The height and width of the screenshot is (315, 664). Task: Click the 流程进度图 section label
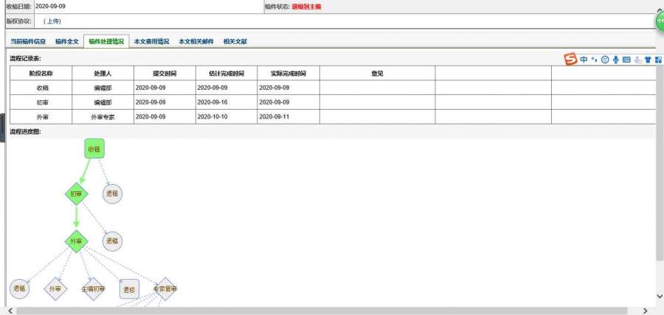click(26, 132)
